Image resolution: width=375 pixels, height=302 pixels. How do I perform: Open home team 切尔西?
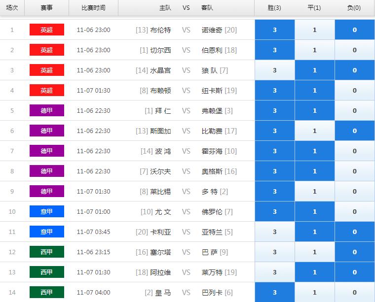160,50
